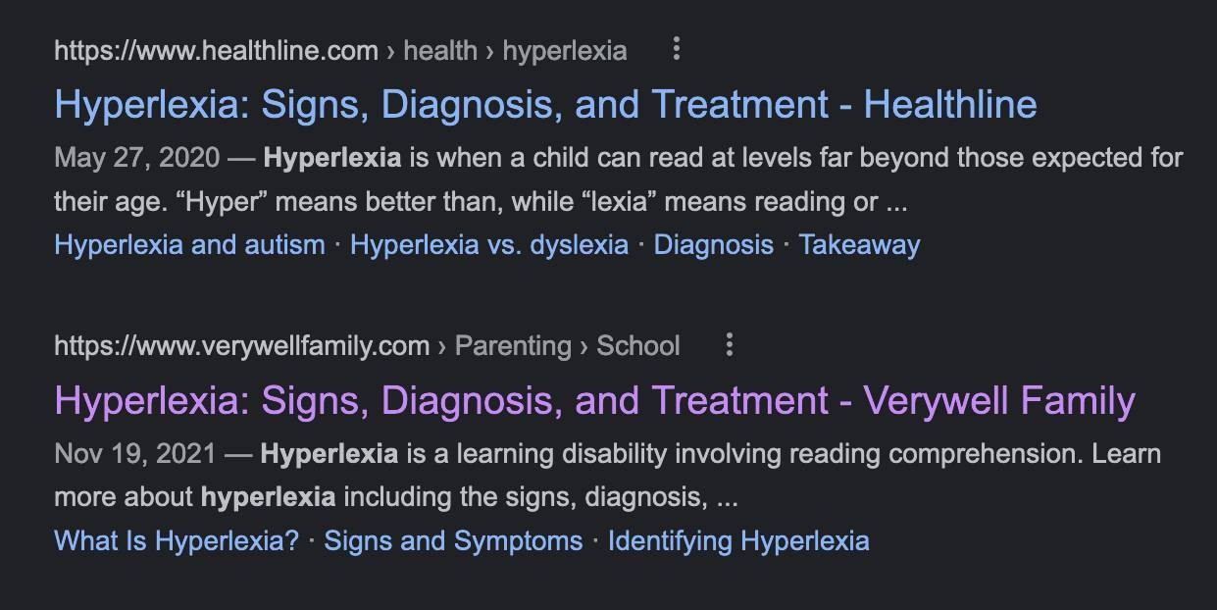Visit the 'What Is Hyperlexia?' sitelink
Image resolution: width=1217 pixels, height=610 pixels.
pyautogui.click(x=177, y=540)
